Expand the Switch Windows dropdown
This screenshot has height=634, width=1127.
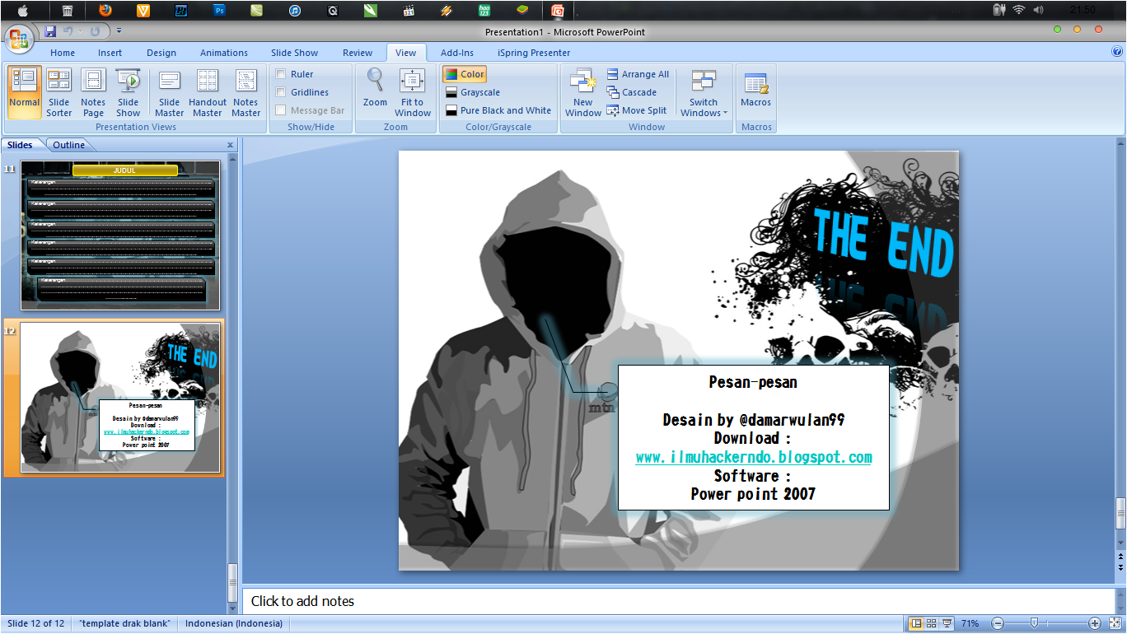[704, 92]
